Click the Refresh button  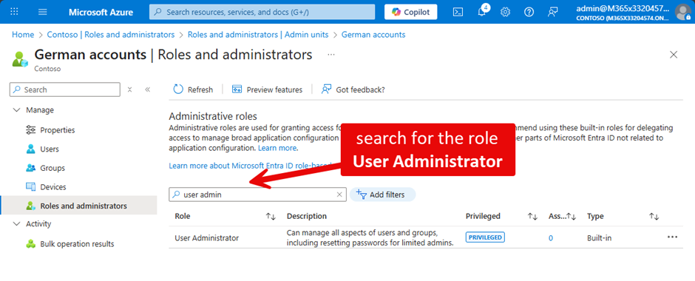coord(193,89)
